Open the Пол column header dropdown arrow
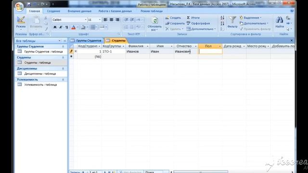Viewport: 308px width, 173px height. (220, 46)
